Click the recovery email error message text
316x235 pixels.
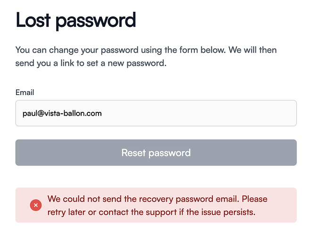coord(158,205)
